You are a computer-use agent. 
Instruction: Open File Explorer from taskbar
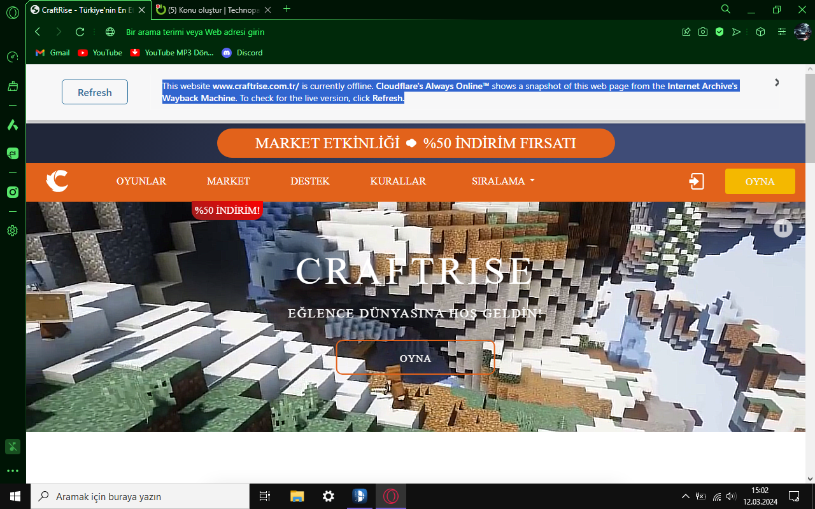coord(297,496)
